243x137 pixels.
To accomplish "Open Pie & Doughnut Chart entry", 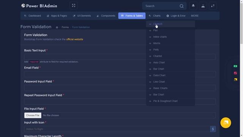I will click(x=170, y=101).
